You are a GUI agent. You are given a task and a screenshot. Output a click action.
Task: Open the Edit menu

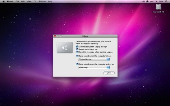point(23,1)
